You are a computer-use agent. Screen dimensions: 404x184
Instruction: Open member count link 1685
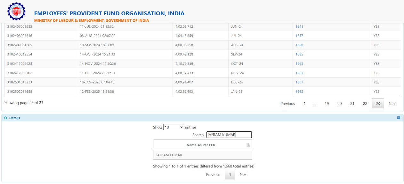pos(299,54)
